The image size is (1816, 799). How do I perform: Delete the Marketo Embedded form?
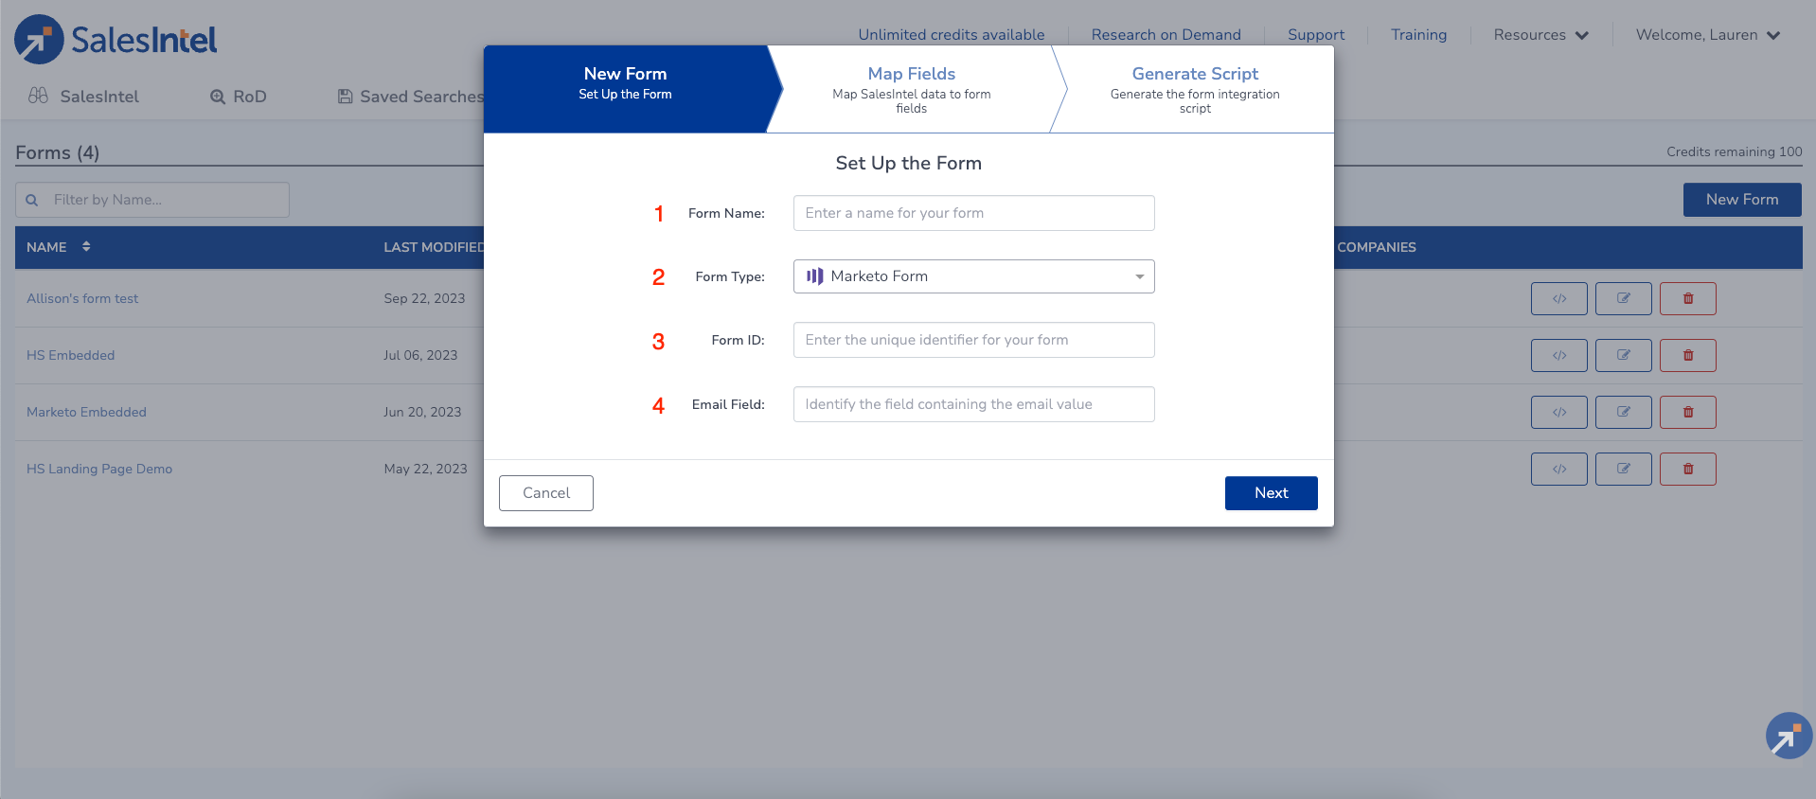point(1687,412)
